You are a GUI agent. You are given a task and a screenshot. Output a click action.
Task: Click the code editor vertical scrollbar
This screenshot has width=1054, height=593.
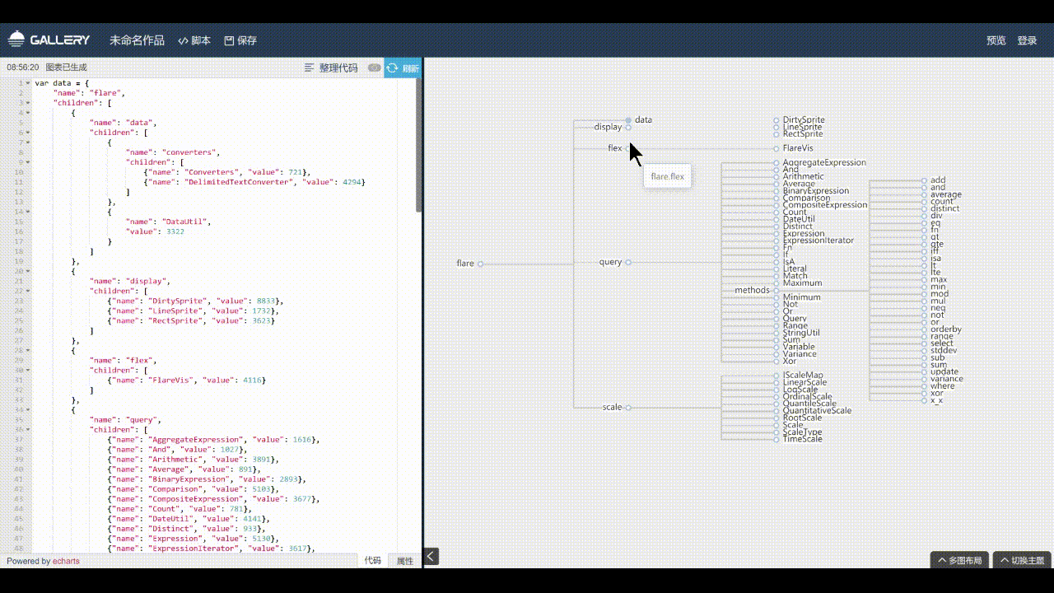click(418, 144)
